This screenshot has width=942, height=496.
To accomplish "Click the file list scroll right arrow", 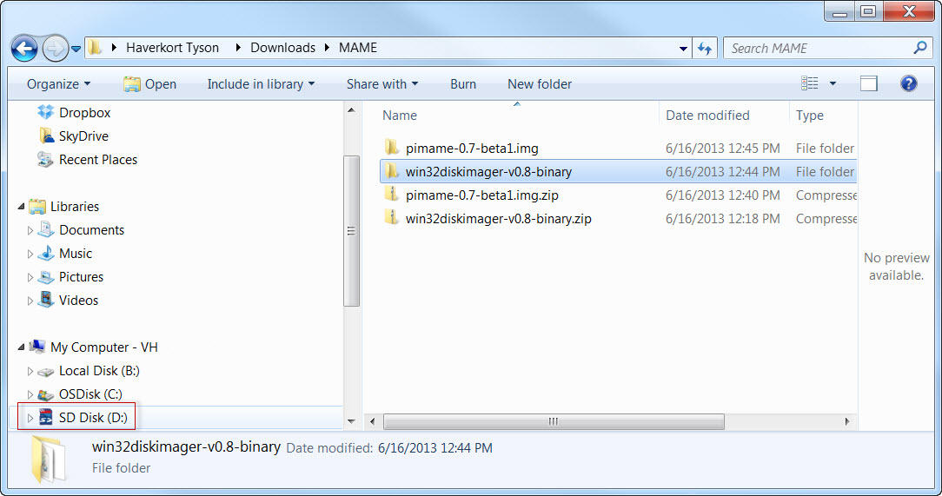I will coord(847,421).
